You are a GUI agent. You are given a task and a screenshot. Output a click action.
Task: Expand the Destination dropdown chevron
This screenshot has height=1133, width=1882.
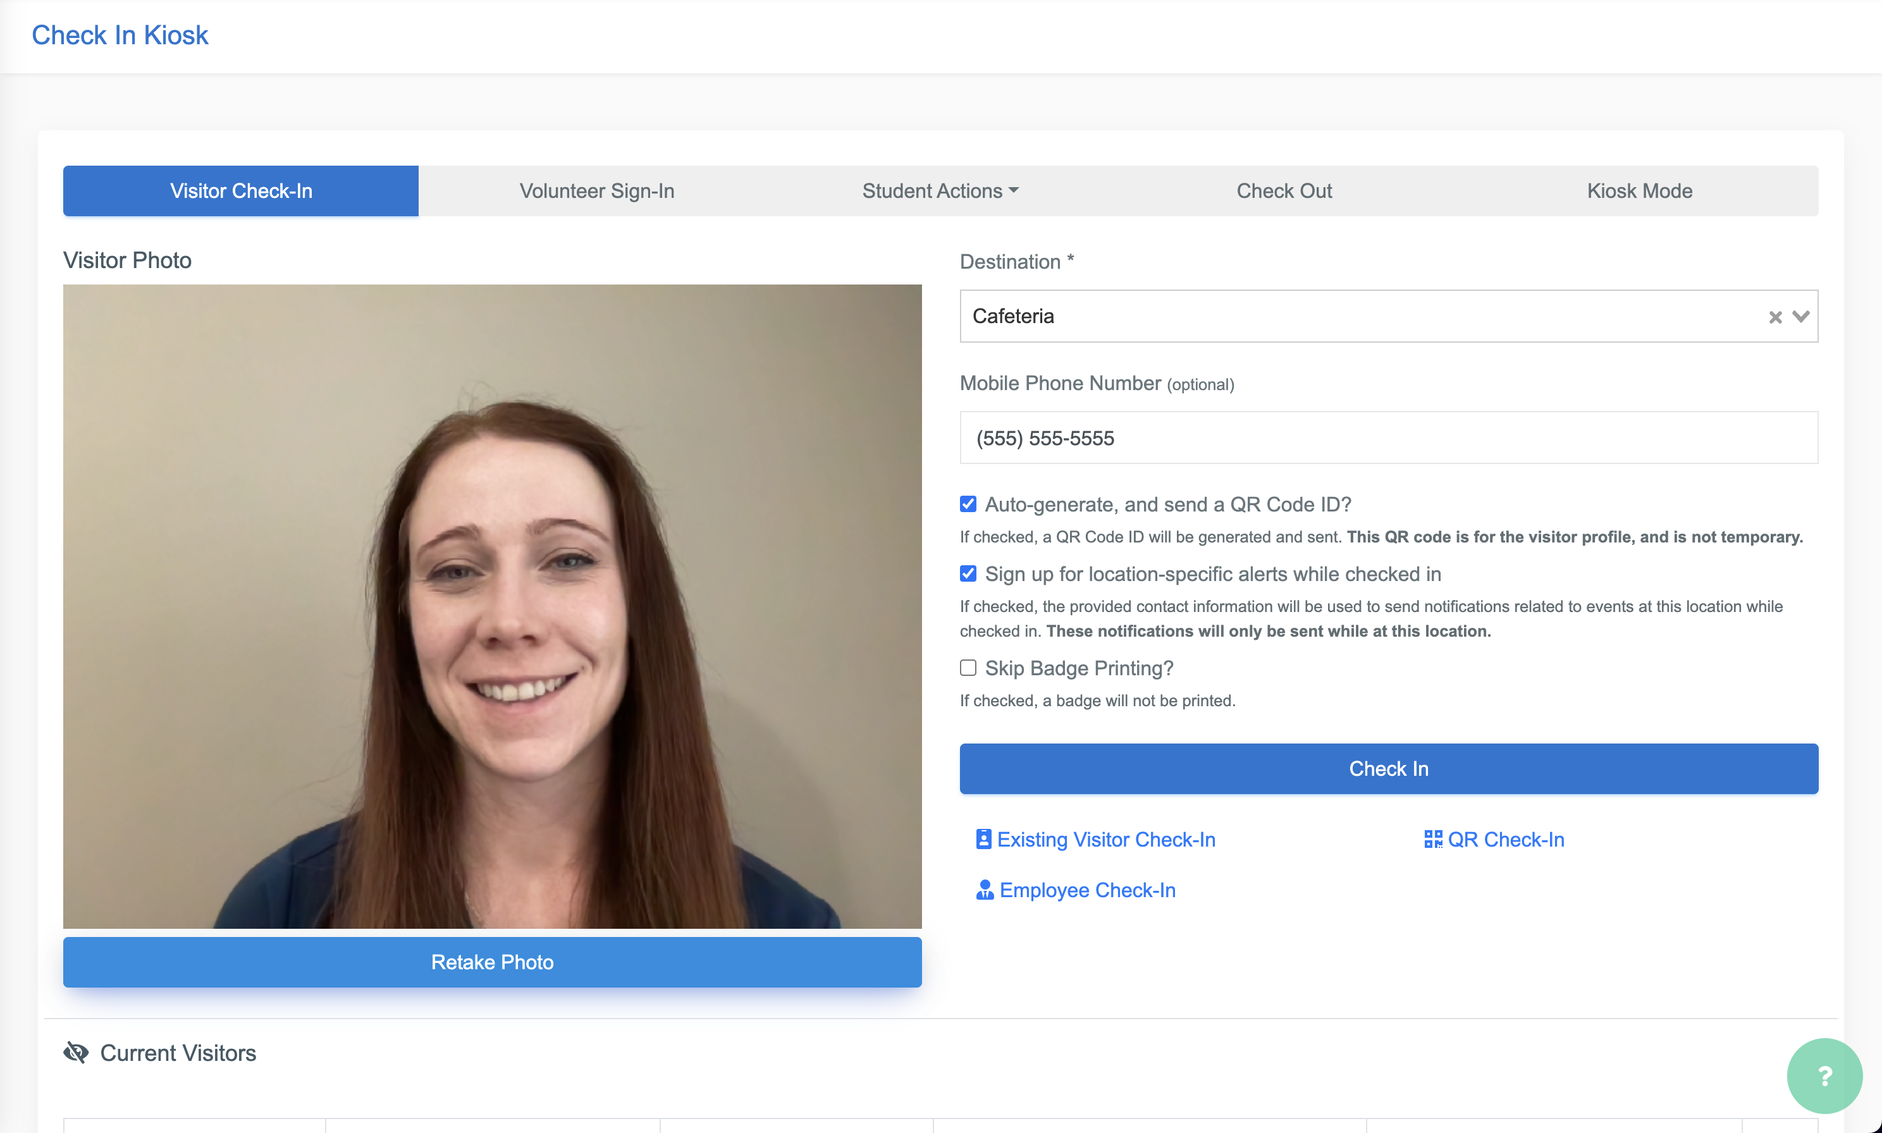1801,316
